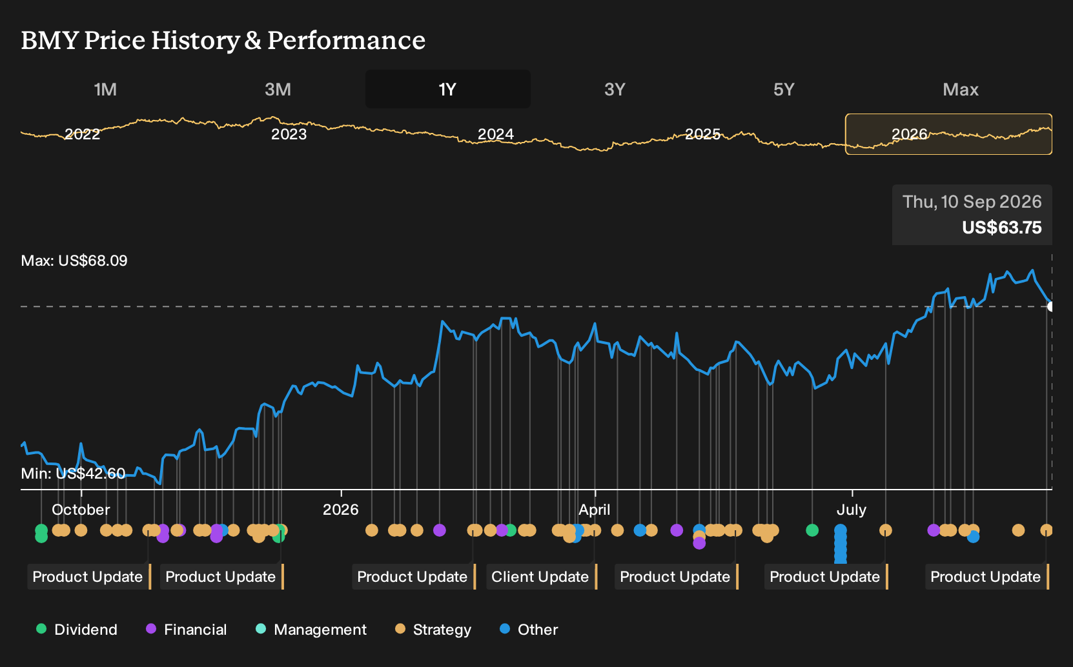
Task: Select the second-to-last orange dot at right
Action: click(x=1019, y=530)
